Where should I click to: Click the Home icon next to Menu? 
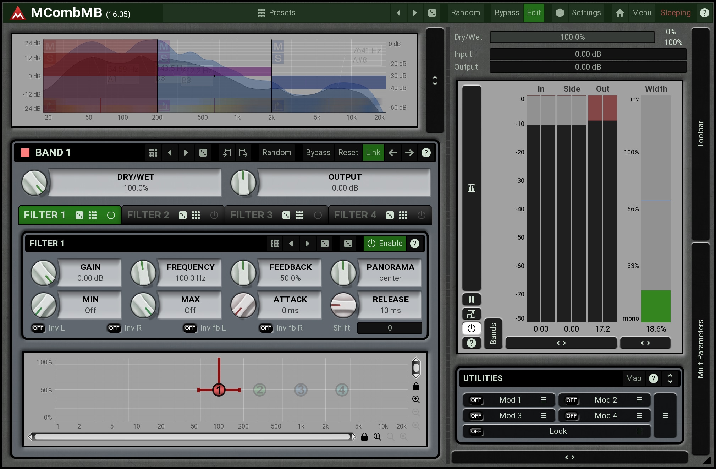tap(619, 13)
